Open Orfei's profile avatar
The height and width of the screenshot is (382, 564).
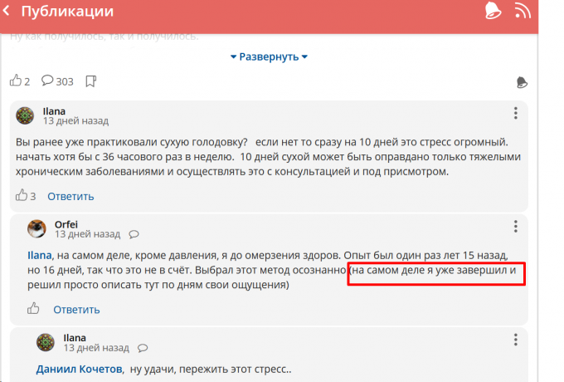point(36,228)
